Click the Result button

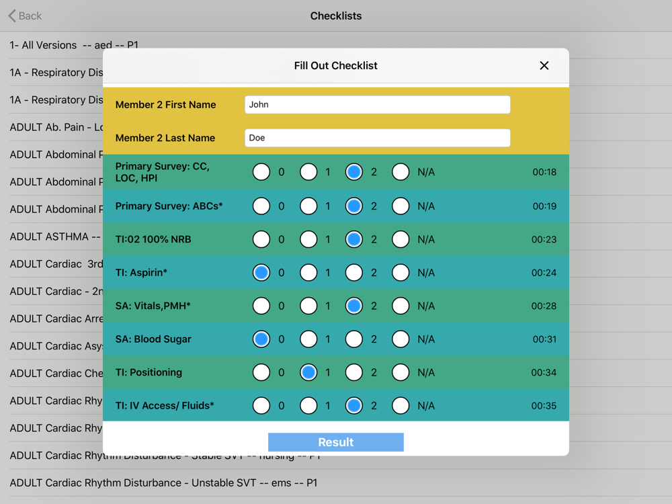coord(335,442)
